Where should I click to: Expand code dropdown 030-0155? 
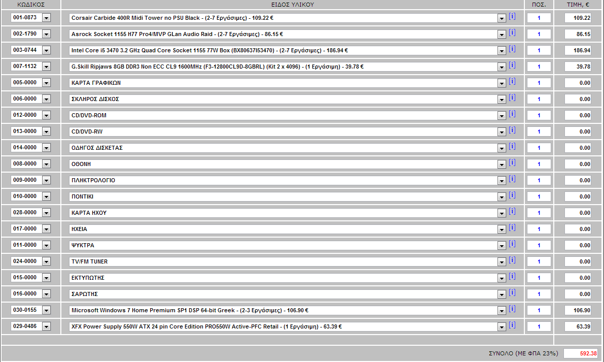tap(46, 310)
